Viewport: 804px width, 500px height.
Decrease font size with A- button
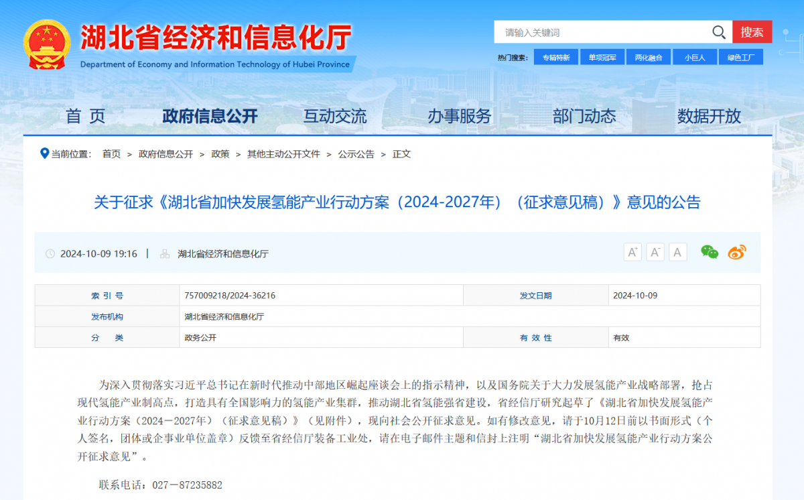pos(655,252)
